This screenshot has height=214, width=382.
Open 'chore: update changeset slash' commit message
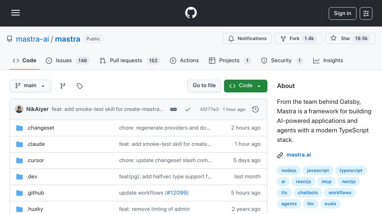point(165,160)
